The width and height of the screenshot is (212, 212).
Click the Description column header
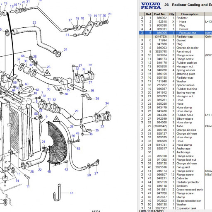(190, 14)
